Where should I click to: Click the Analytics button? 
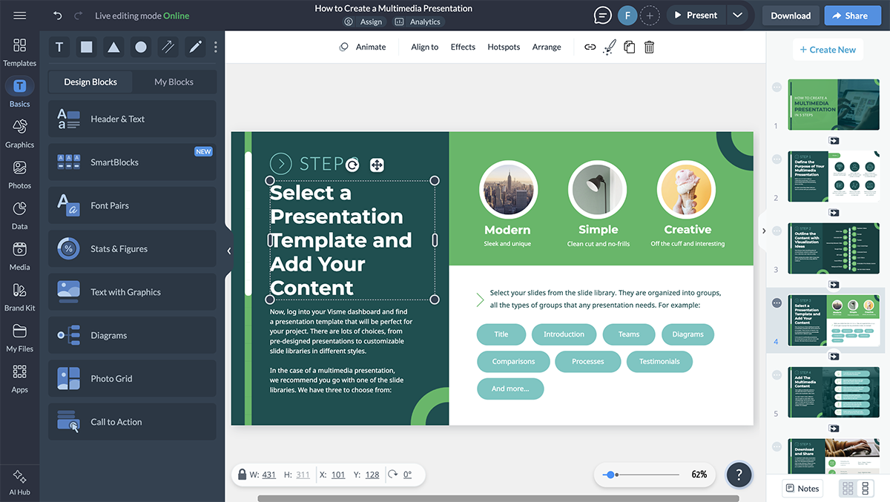(418, 22)
